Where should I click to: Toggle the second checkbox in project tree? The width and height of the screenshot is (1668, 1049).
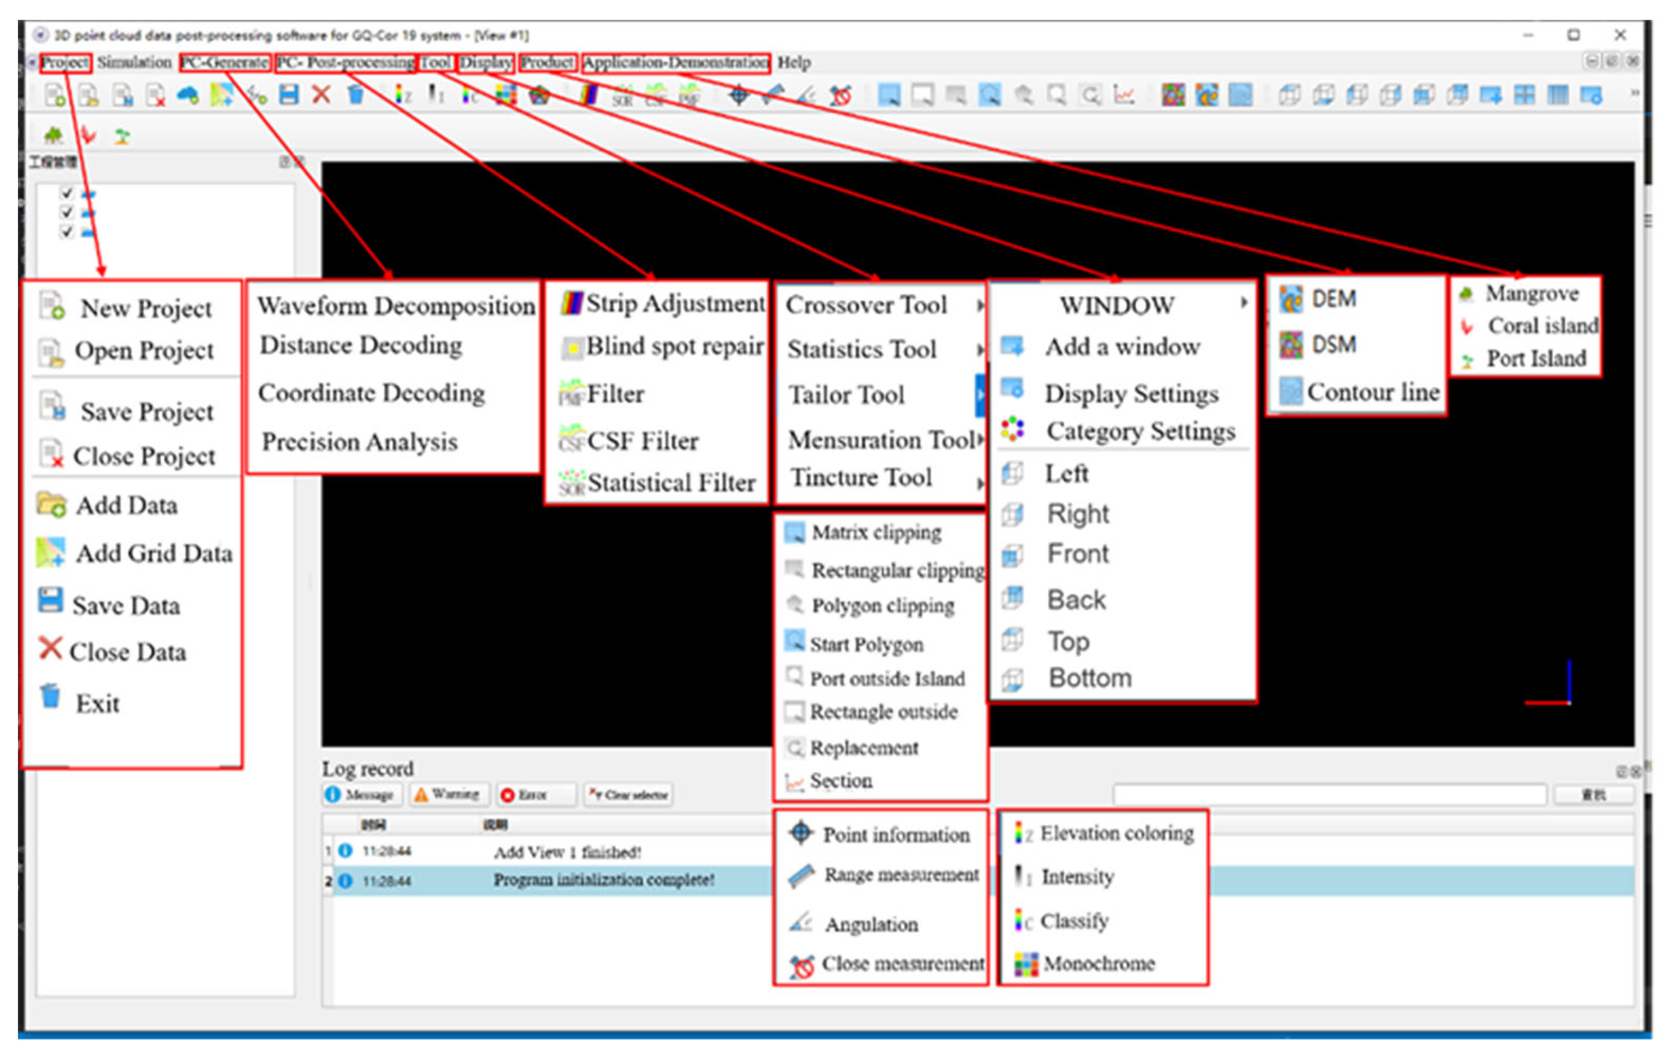(66, 212)
